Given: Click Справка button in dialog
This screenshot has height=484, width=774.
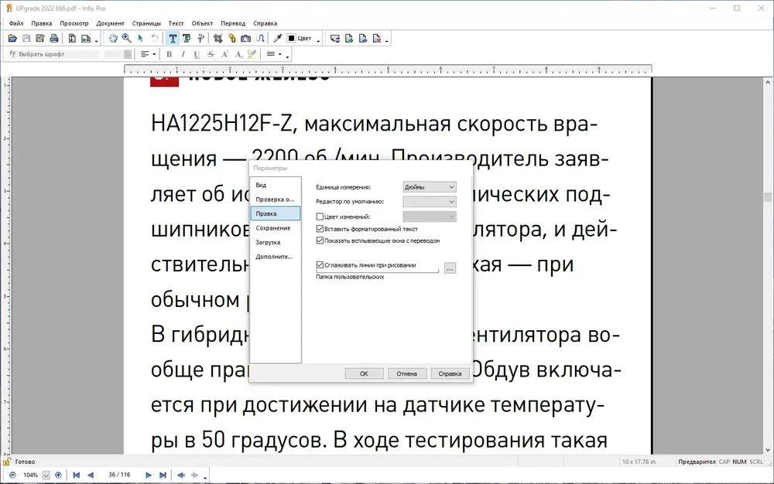Looking at the screenshot, I should [x=450, y=373].
